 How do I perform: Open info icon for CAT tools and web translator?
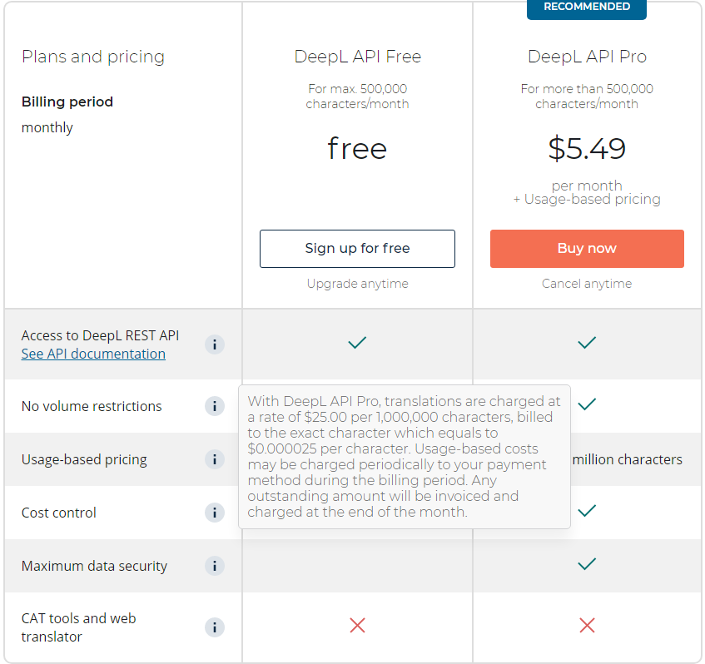[215, 627]
